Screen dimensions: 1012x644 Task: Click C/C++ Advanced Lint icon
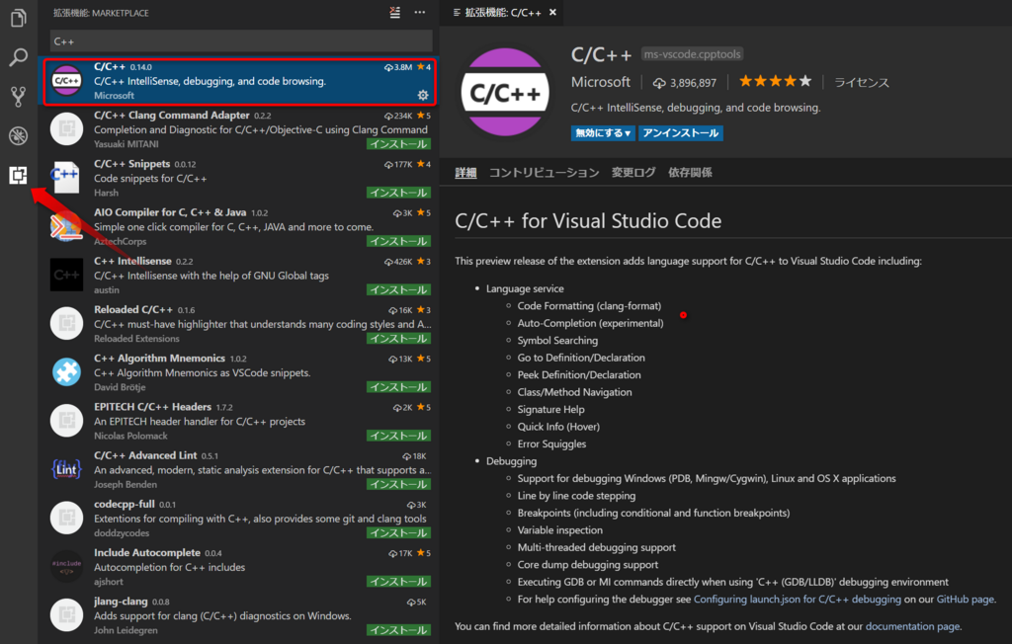tap(66, 469)
